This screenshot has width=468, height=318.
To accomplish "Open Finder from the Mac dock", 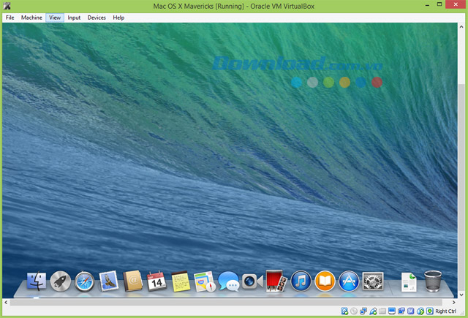I will (37, 281).
